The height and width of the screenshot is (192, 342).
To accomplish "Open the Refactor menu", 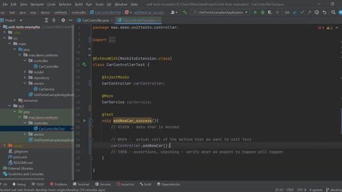I will pos(65,4).
